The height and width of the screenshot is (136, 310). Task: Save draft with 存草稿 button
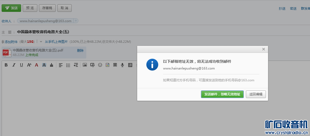click(47, 8)
